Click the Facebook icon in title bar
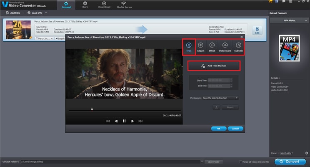 277,1
